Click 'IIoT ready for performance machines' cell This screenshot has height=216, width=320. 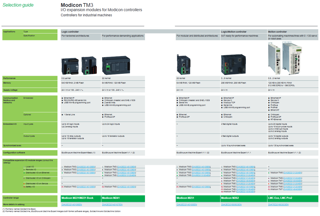click(x=244, y=37)
